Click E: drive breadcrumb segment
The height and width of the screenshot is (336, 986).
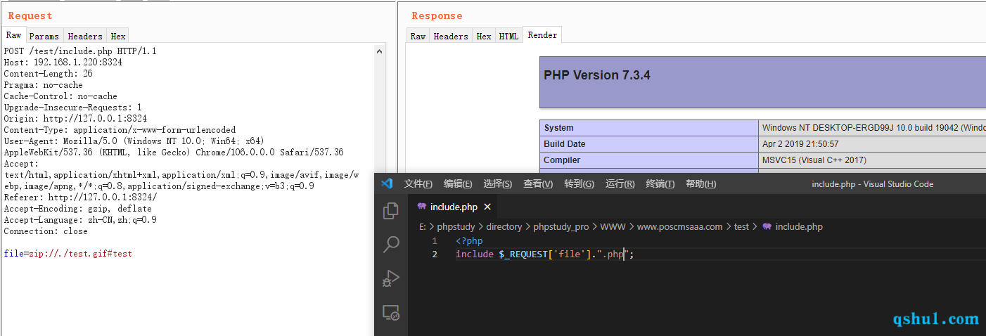[x=423, y=226]
